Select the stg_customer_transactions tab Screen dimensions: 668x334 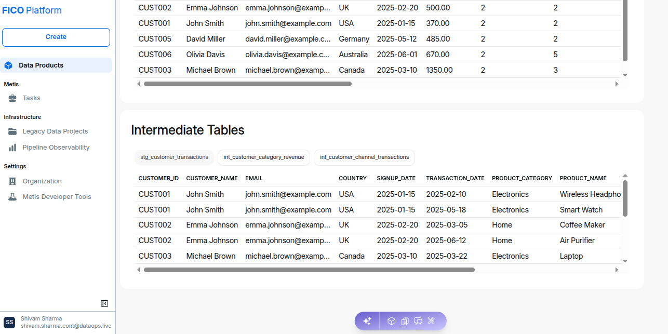click(174, 157)
